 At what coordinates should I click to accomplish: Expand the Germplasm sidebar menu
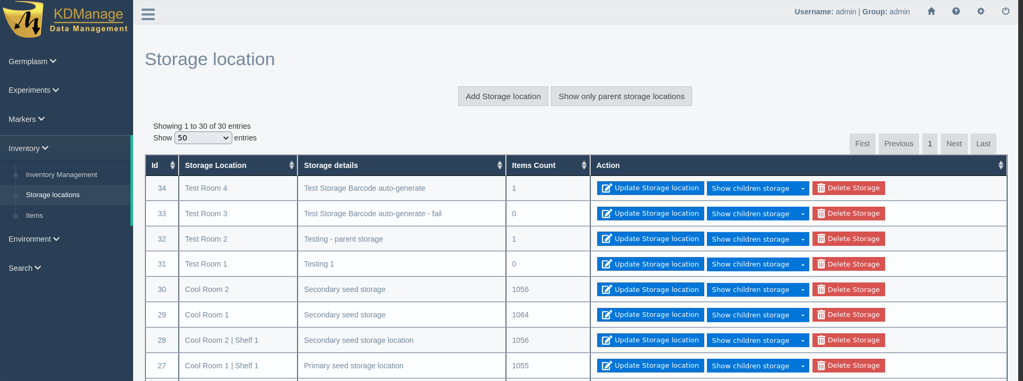32,61
